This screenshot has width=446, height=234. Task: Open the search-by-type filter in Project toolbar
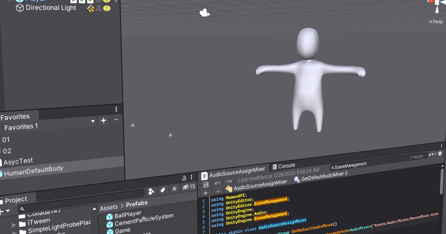pos(151,190)
